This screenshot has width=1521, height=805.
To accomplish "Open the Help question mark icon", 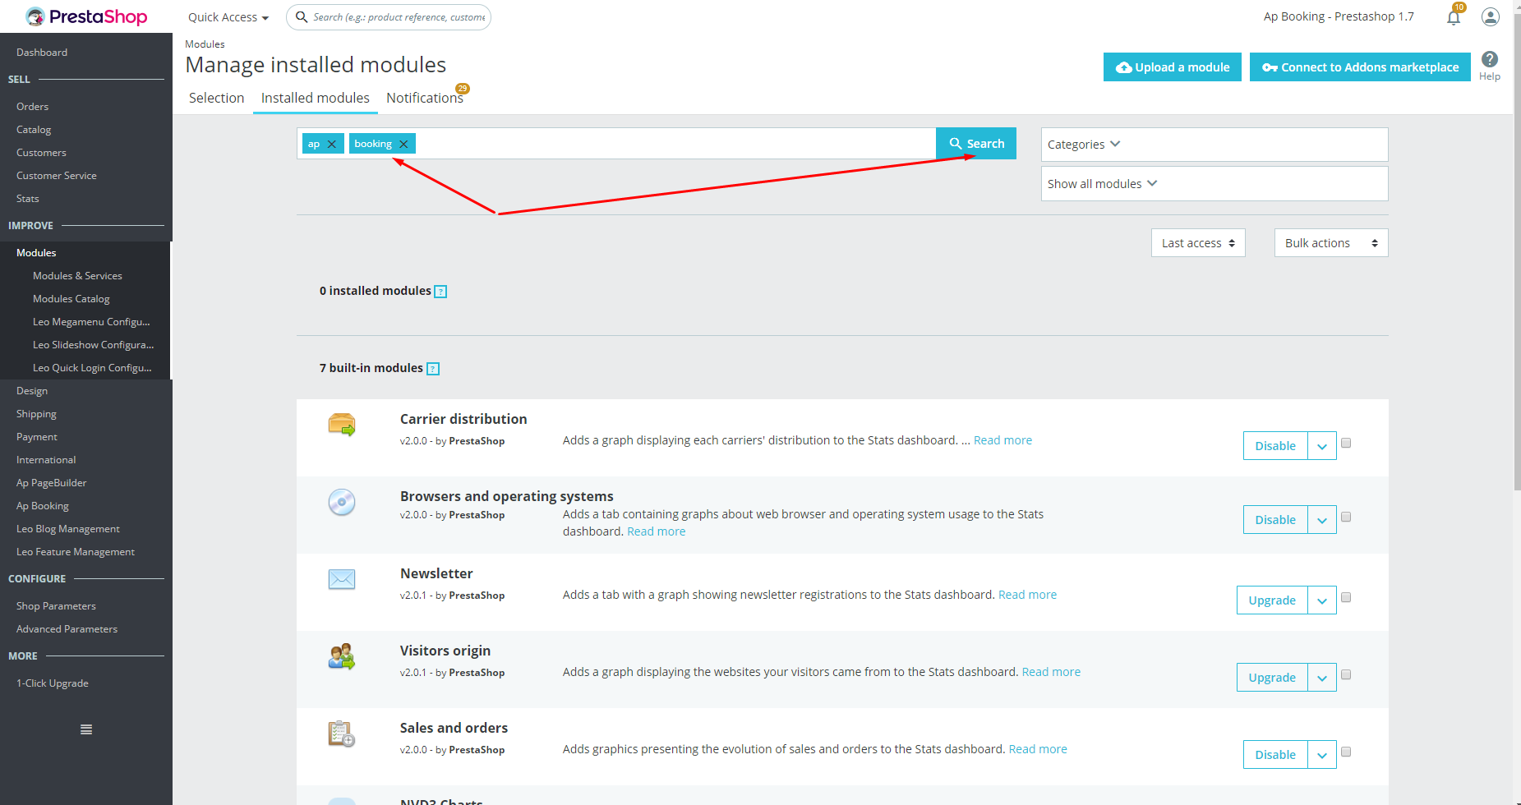I will click(1490, 59).
